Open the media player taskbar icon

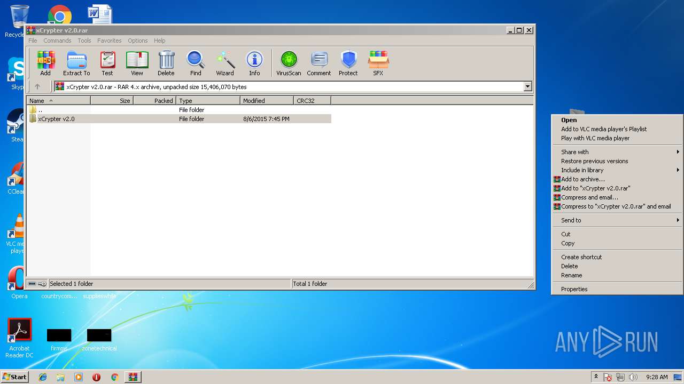(x=79, y=377)
